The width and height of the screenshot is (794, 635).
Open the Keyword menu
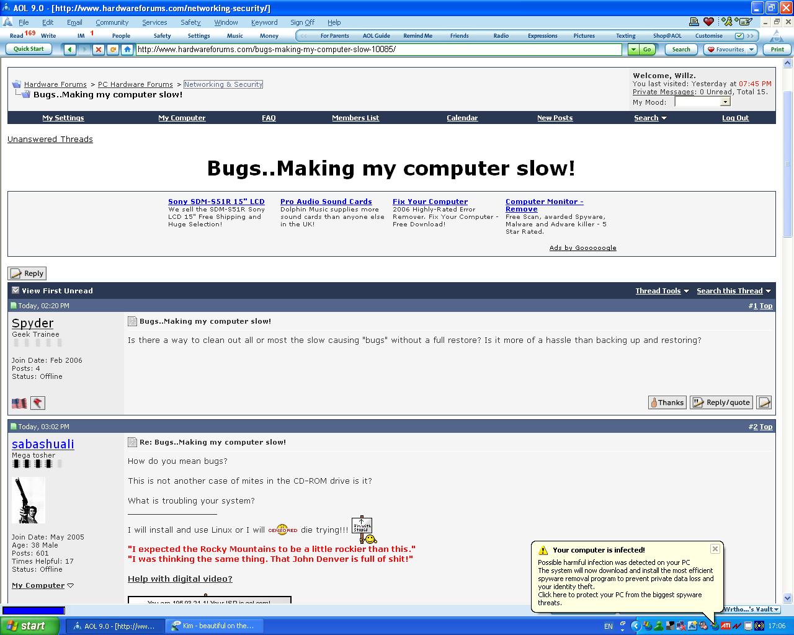tap(264, 22)
